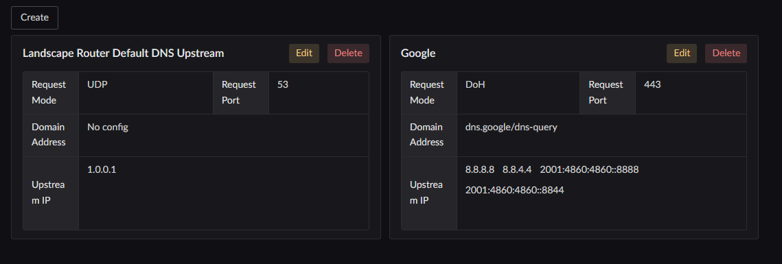This screenshot has height=264, width=782.
Task: Click the Create button
Action: point(34,17)
